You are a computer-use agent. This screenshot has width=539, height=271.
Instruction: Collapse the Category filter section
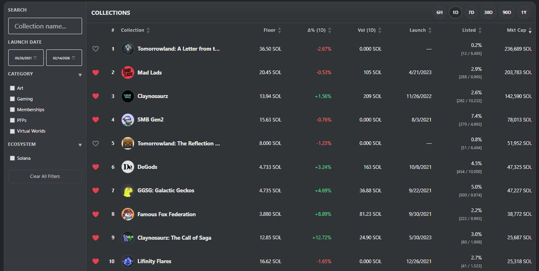pyautogui.click(x=80, y=75)
